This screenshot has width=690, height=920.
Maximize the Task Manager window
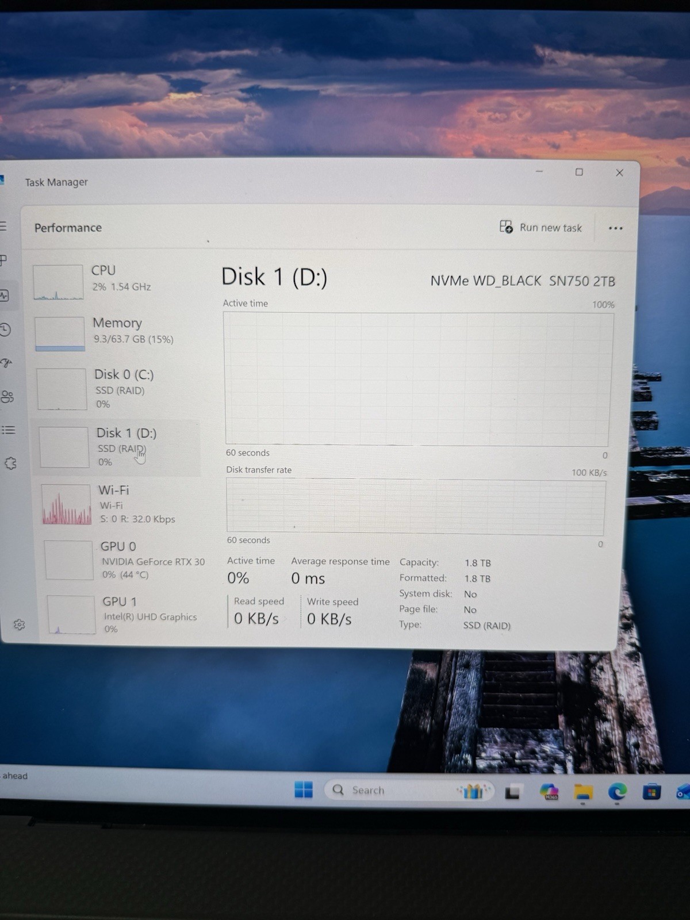(579, 172)
